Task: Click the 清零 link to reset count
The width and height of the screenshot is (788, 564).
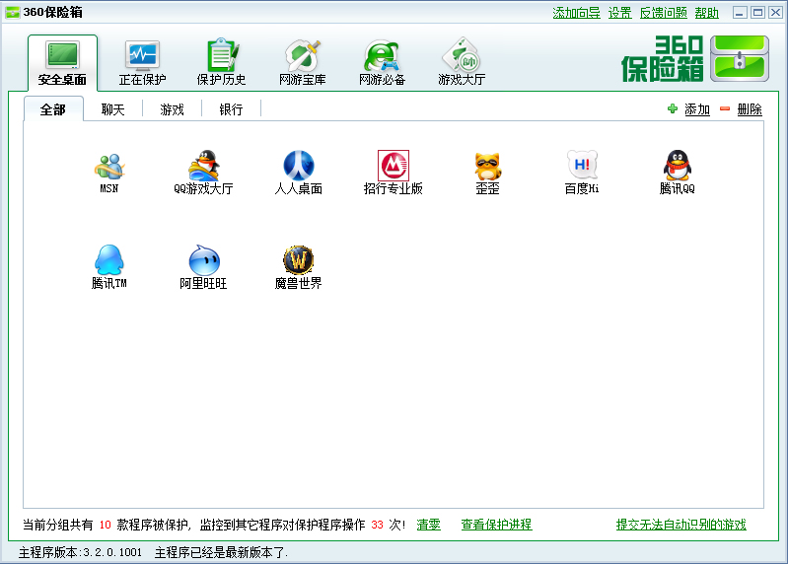Action: pyautogui.click(x=429, y=525)
